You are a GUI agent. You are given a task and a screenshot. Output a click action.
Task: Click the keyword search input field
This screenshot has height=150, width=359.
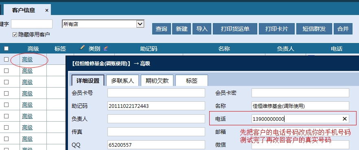32,24
